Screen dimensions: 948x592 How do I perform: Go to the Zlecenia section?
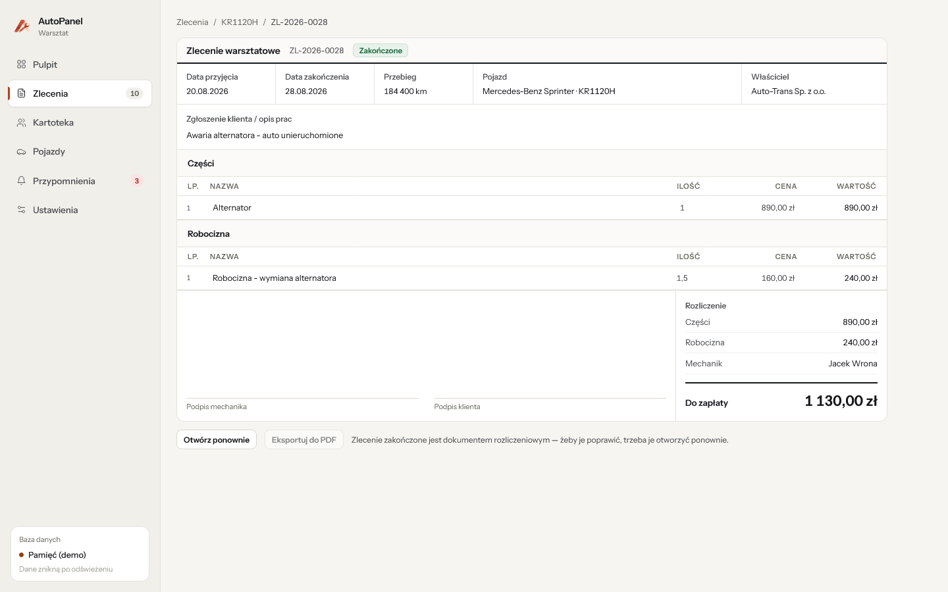click(80, 93)
